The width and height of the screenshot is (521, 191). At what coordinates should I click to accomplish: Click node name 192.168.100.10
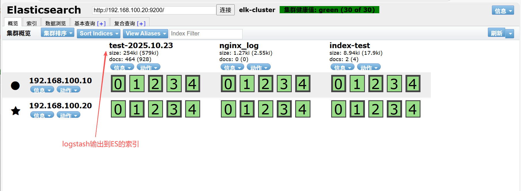tap(60, 80)
